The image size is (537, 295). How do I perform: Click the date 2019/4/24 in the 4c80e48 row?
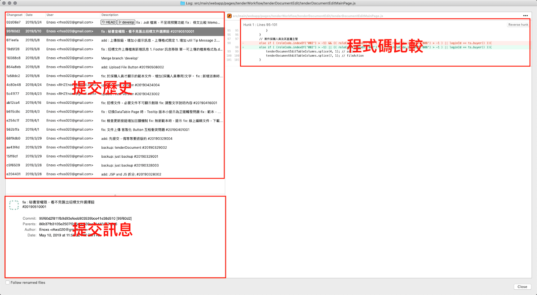tap(34, 85)
